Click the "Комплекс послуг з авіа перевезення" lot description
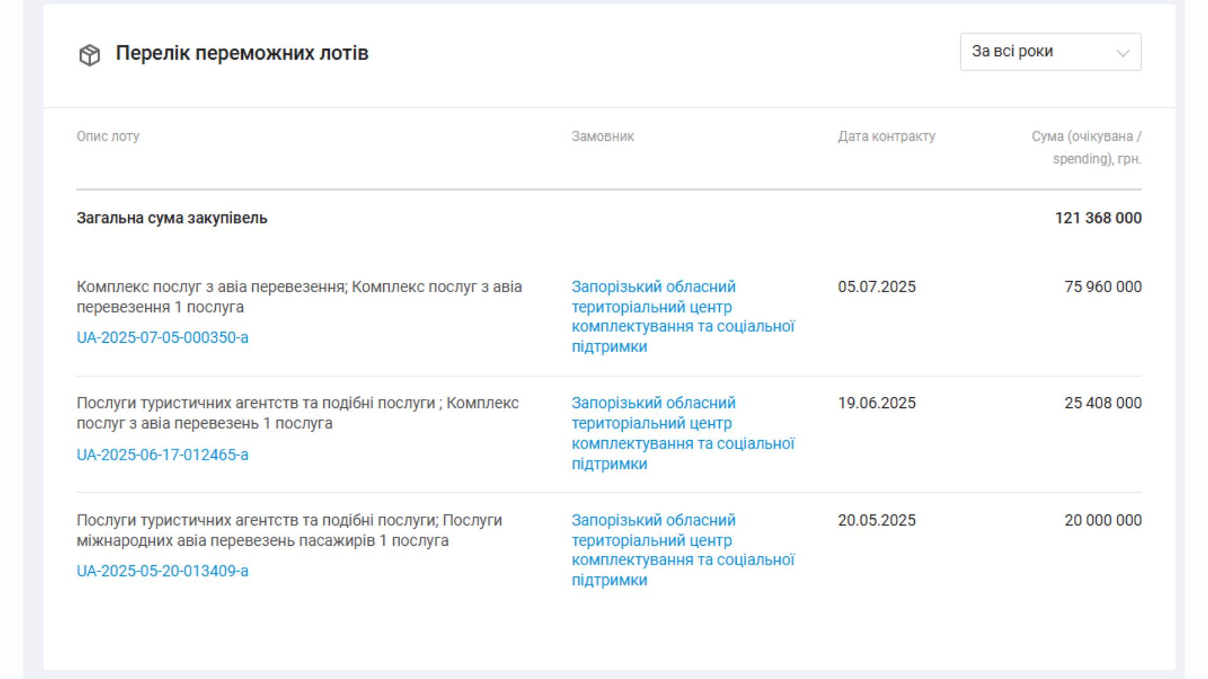The width and height of the screenshot is (1208, 679). click(x=299, y=297)
